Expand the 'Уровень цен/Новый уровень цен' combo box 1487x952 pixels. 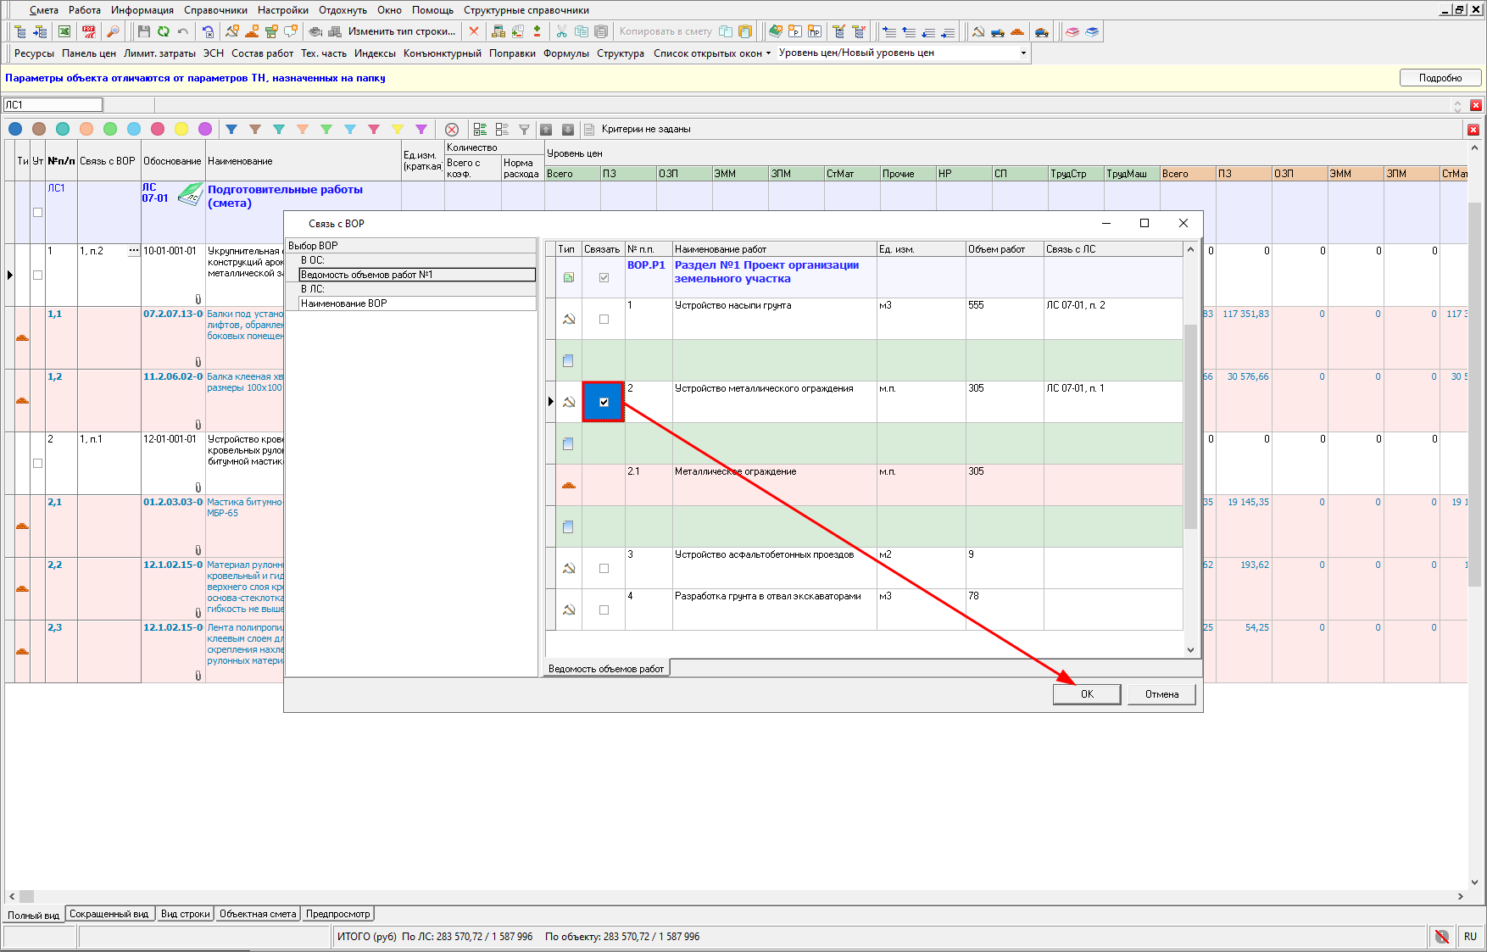[x=1023, y=53]
